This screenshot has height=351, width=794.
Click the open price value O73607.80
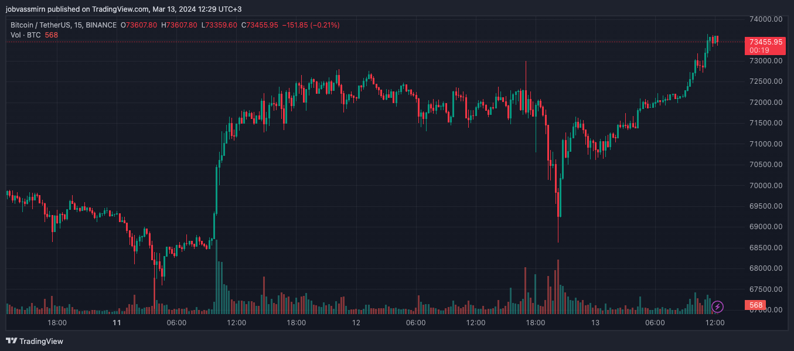pyautogui.click(x=139, y=25)
